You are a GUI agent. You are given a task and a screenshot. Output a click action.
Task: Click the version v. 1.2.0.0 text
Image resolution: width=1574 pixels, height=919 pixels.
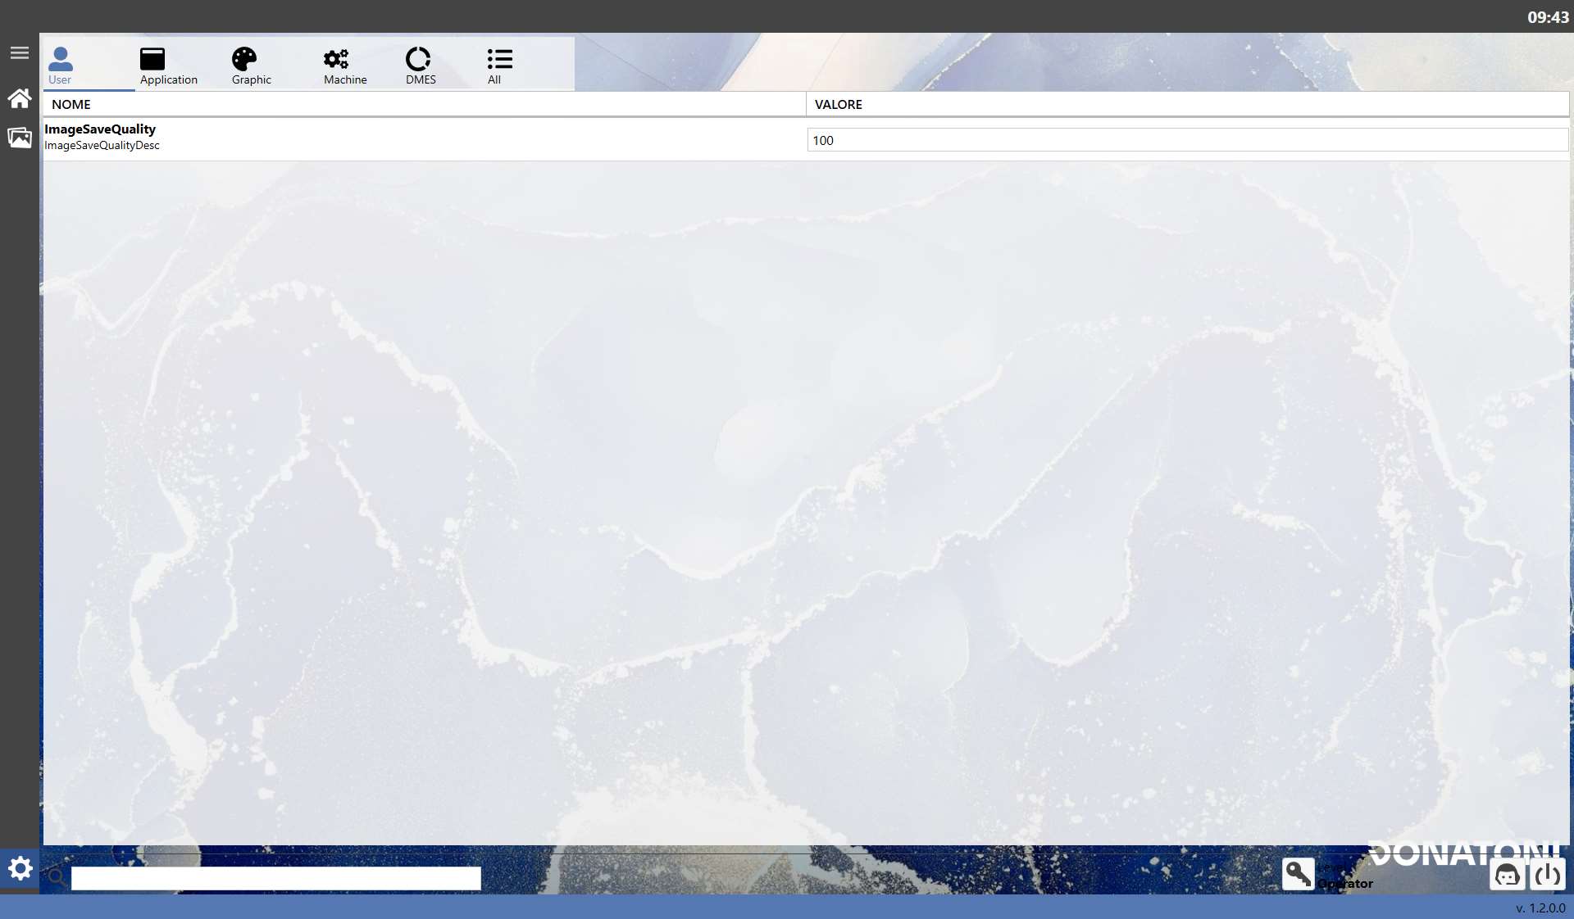tap(1540, 908)
